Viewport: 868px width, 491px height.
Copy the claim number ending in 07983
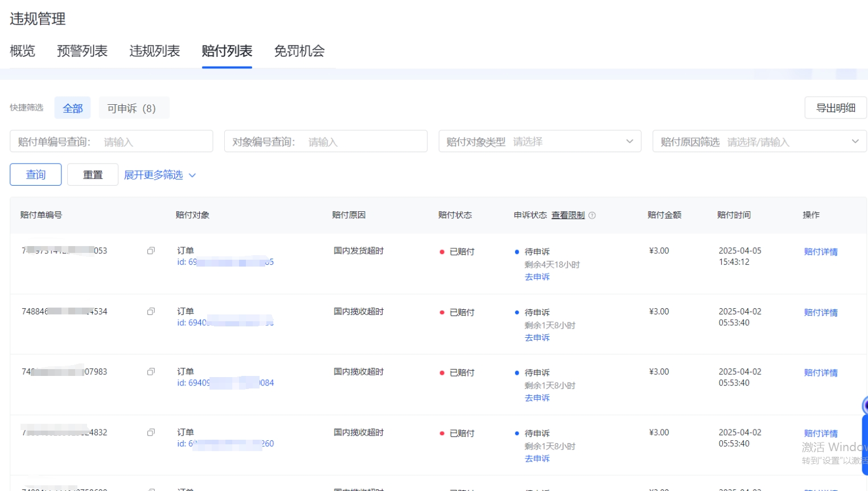[x=151, y=372]
